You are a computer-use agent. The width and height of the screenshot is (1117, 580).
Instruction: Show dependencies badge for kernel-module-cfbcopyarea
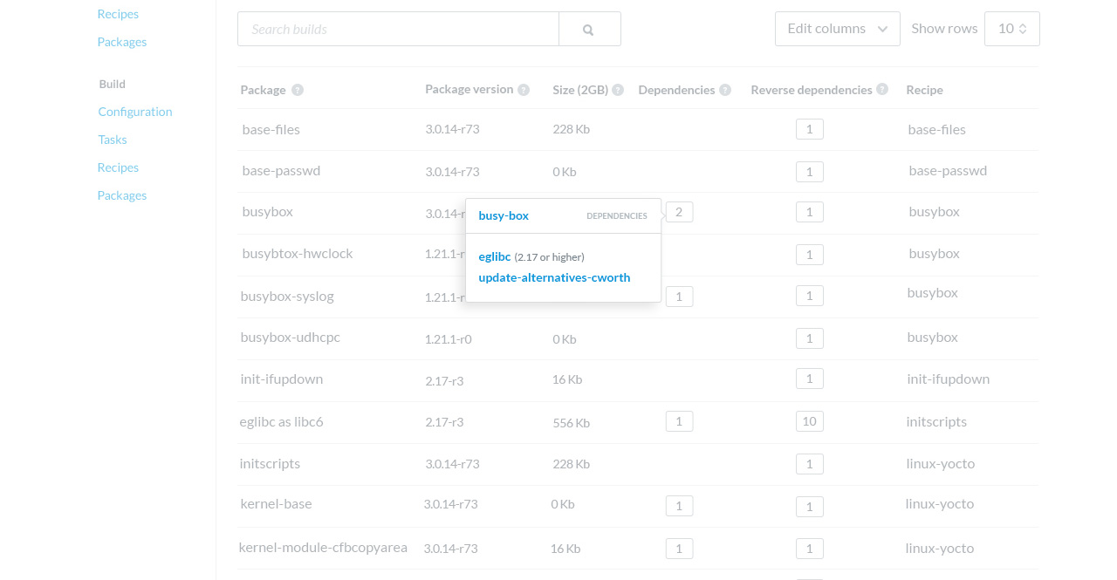coord(679,549)
